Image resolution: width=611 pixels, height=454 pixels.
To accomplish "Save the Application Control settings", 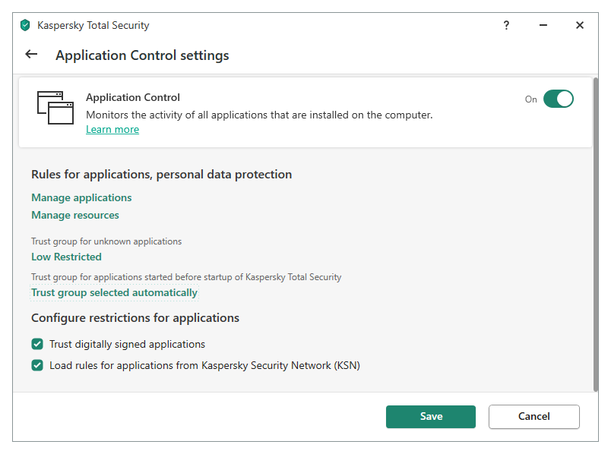I will click(431, 416).
